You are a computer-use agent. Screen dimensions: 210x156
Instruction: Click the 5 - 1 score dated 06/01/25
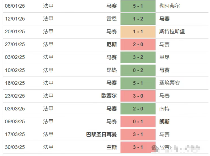click(138, 6)
